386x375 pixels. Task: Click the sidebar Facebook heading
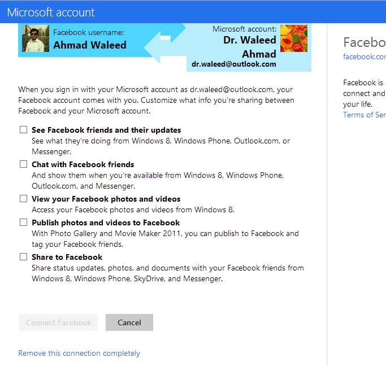pos(365,42)
